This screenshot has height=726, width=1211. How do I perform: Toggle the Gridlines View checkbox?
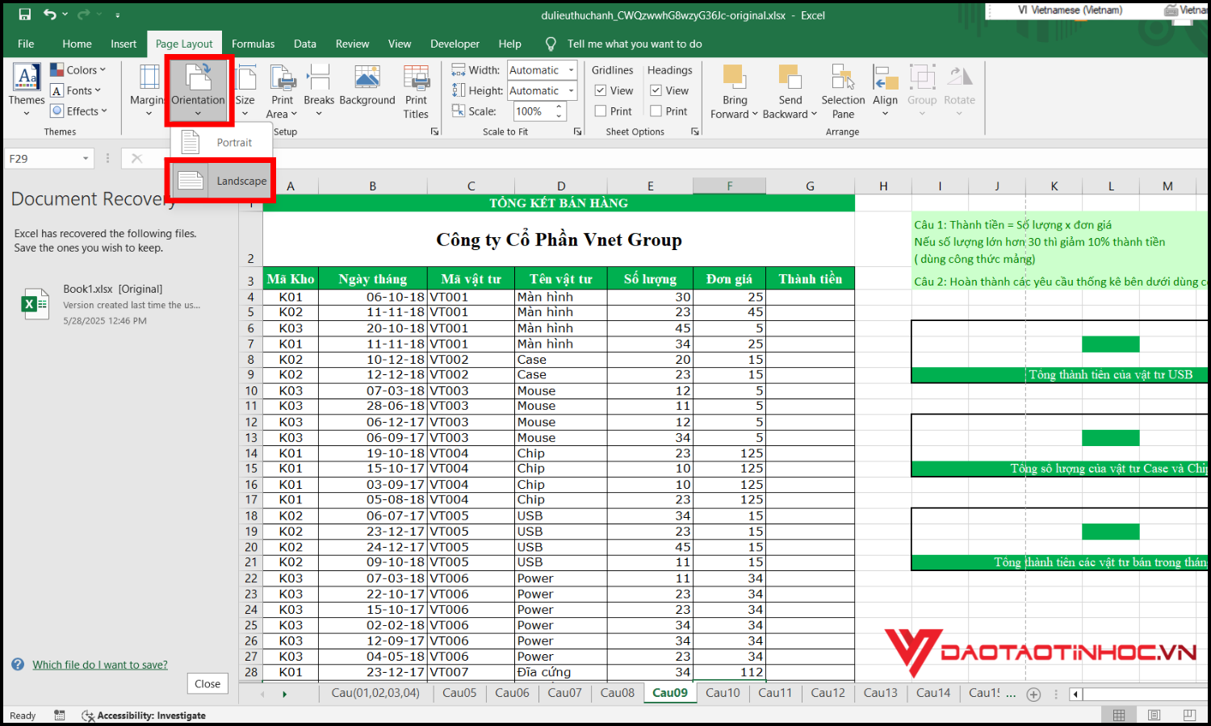point(601,90)
